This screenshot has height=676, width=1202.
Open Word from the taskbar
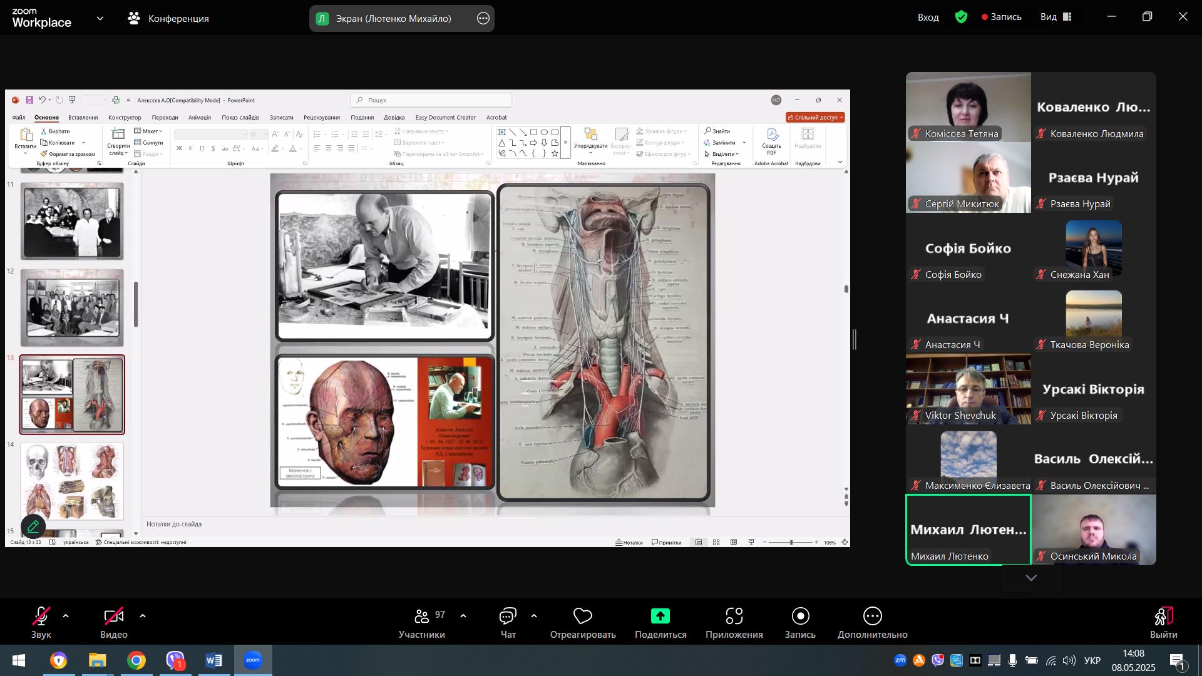click(214, 660)
